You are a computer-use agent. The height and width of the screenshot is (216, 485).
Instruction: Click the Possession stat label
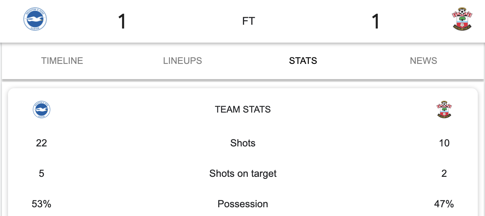click(x=243, y=204)
